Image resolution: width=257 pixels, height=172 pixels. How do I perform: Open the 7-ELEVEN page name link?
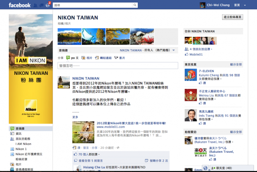coord(206,71)
